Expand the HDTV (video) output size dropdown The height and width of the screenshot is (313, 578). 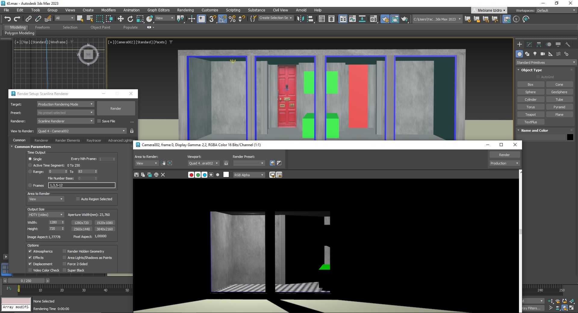45,215
